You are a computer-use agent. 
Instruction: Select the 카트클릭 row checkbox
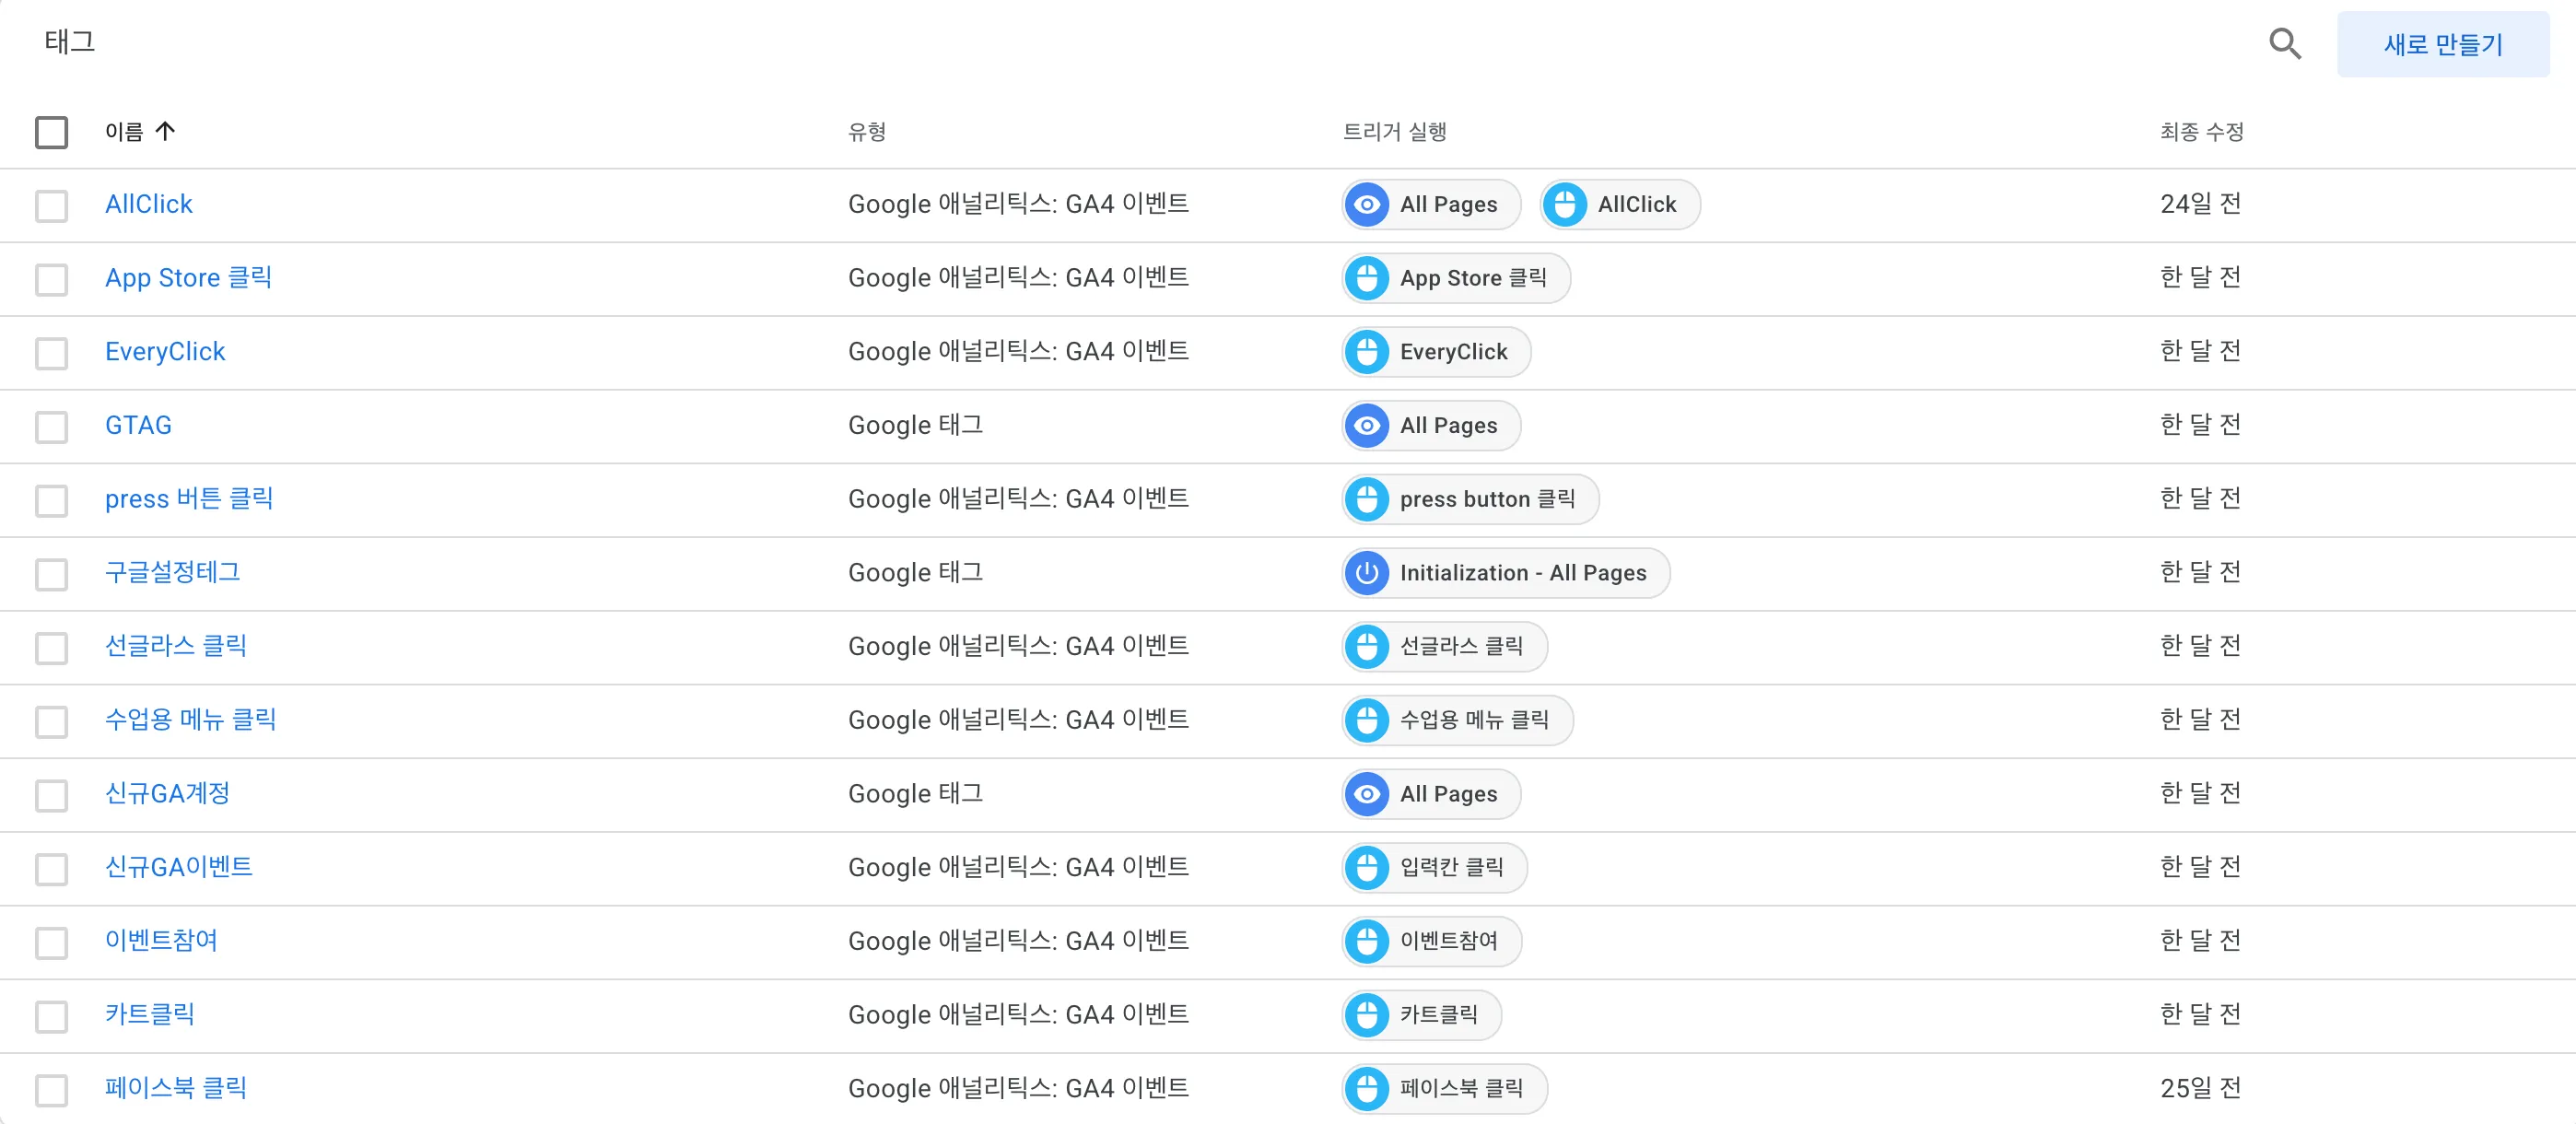(51, 1016)
